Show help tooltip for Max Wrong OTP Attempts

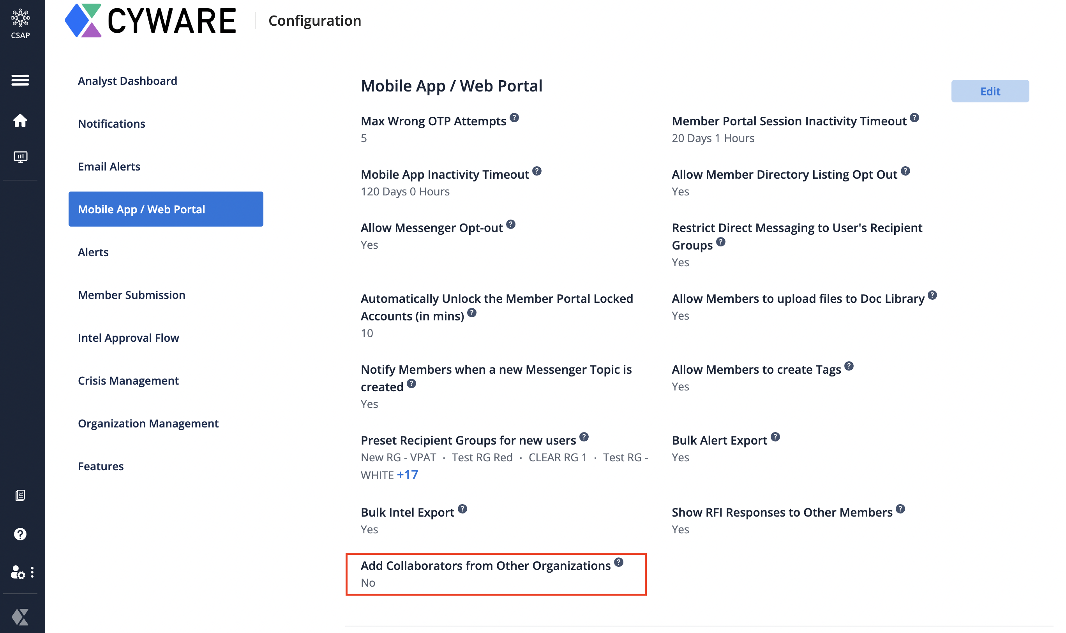[514, 118]
